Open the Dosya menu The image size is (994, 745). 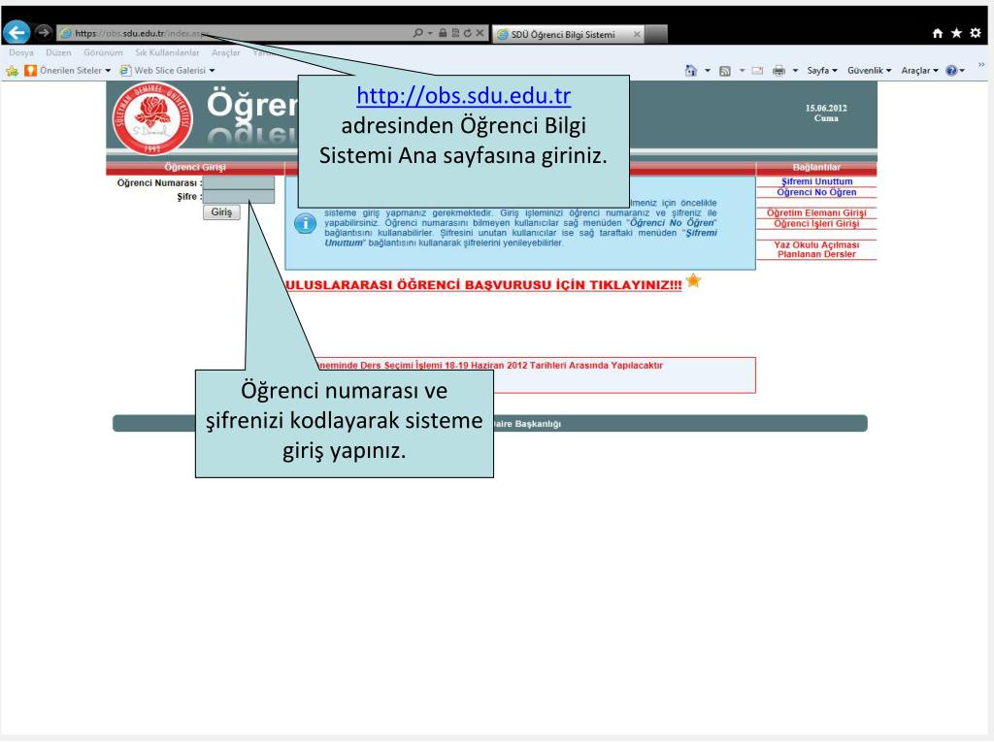click(x=20, y=53)
